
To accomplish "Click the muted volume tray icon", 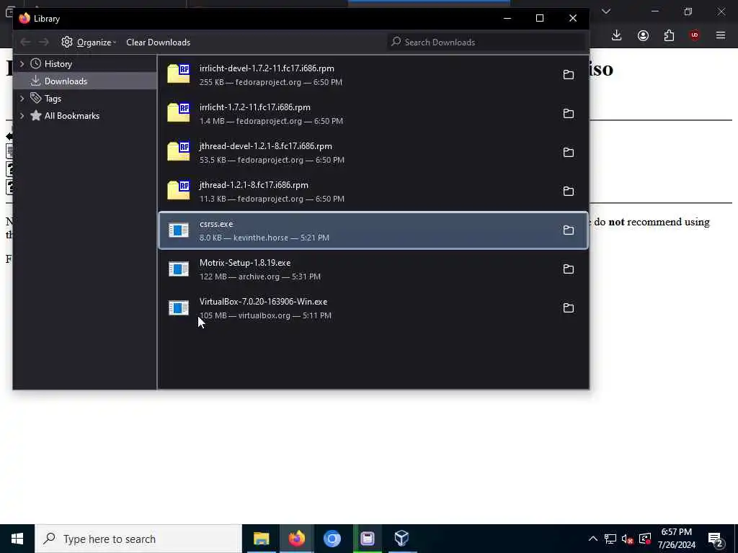I will click(627, 539).
